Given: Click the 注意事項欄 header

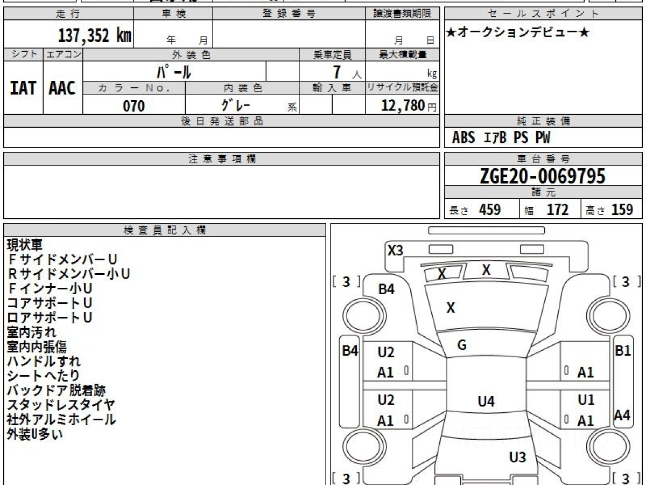Looking at the screenshot, I should coord(222,159).
